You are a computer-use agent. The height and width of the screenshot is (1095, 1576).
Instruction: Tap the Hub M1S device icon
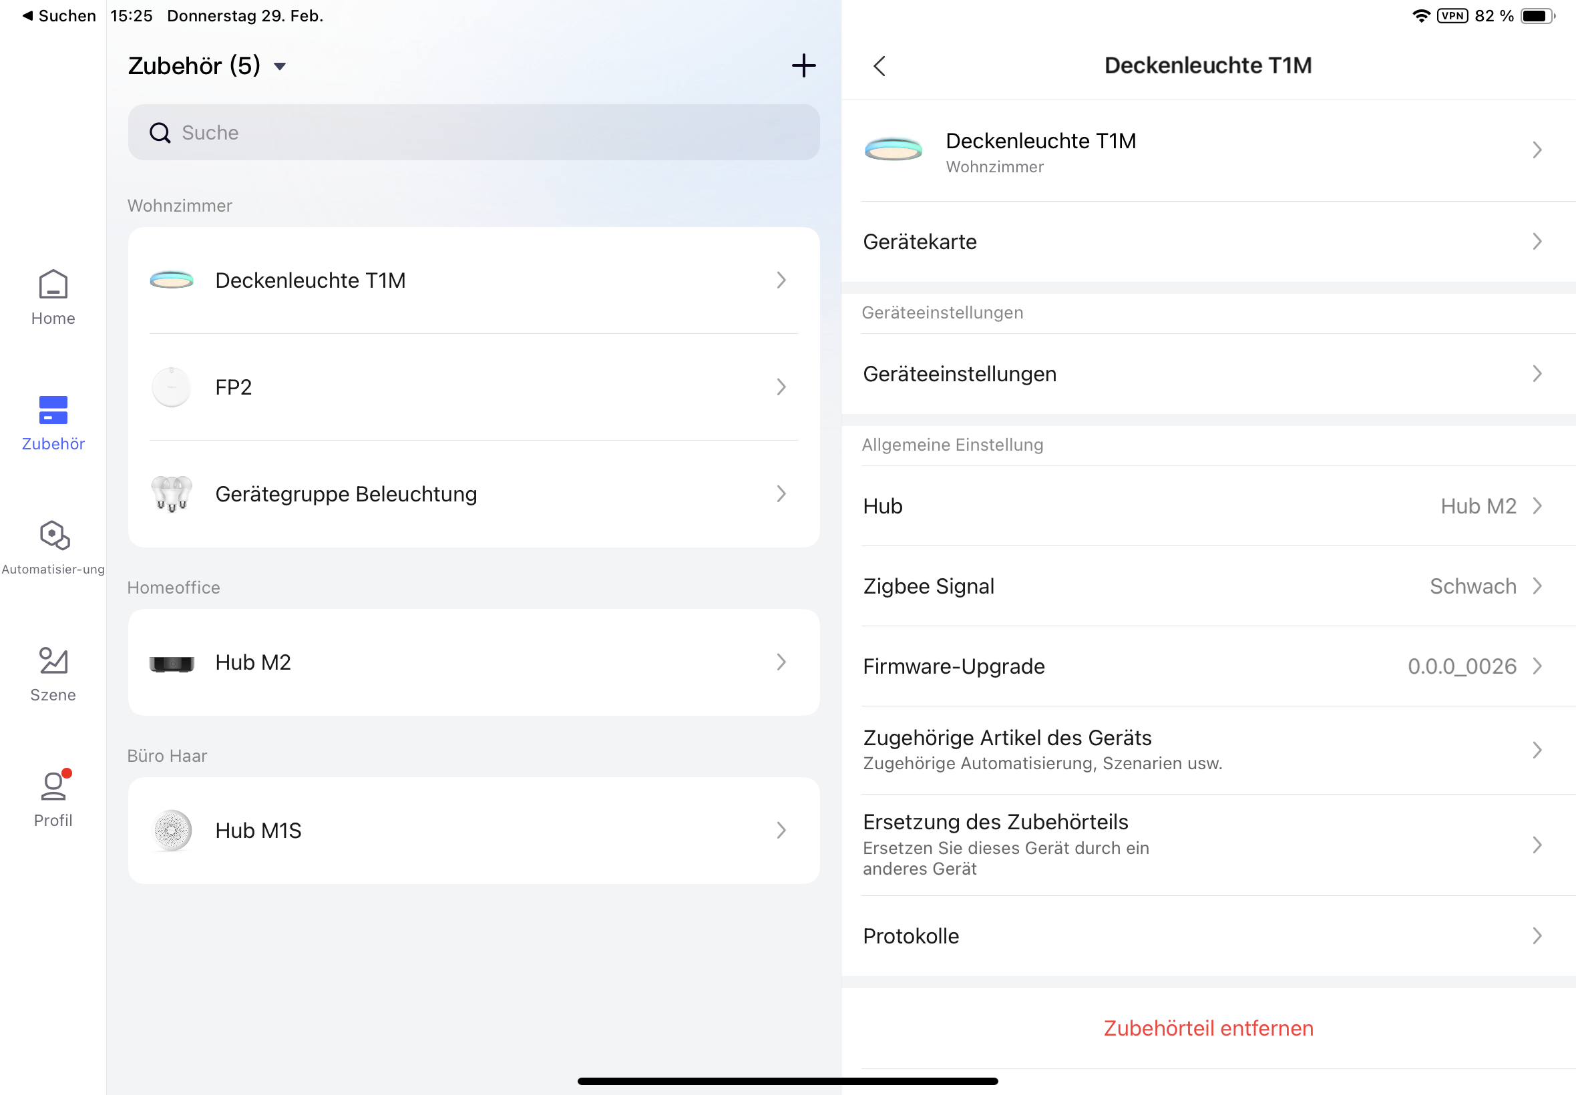172,830
